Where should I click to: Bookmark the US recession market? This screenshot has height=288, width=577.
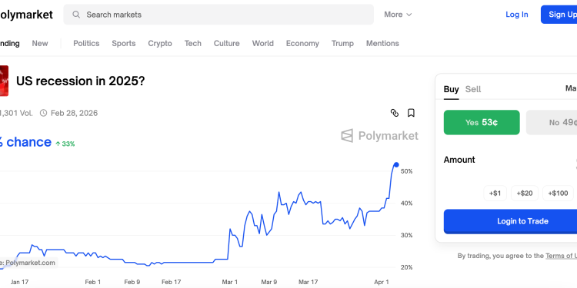click(411, 113)
